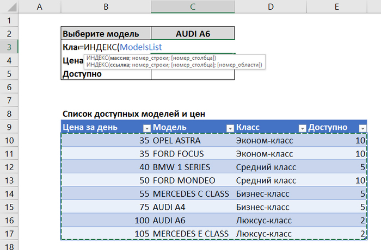Select row 2 header
This screenshot has width=381, height=250.
9,34
